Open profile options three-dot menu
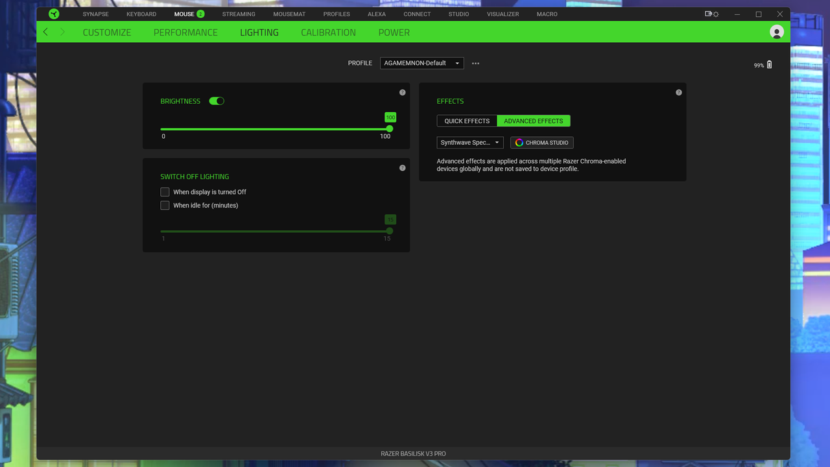The height and width of the screenshot is (467, 830). pos(475,64)
